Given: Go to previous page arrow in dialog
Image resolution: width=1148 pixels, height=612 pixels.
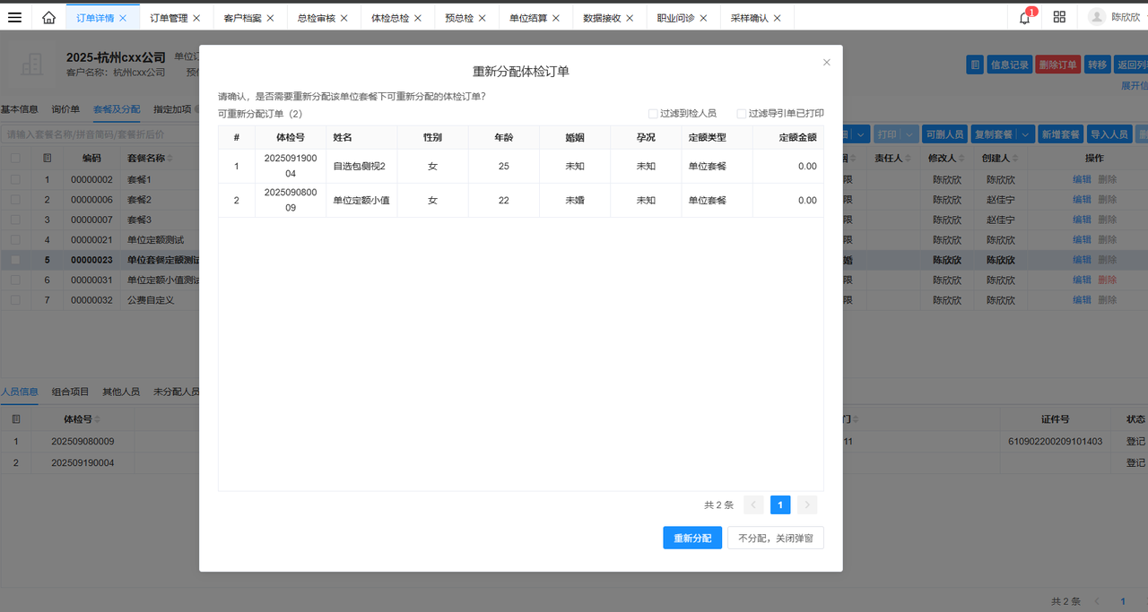Looking at the screenshot, I should [754, 505].
